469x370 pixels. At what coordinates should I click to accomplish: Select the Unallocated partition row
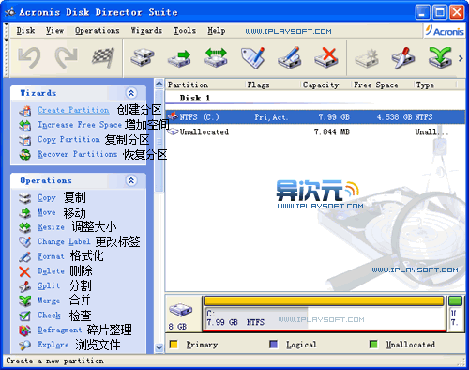coord(315,131)
